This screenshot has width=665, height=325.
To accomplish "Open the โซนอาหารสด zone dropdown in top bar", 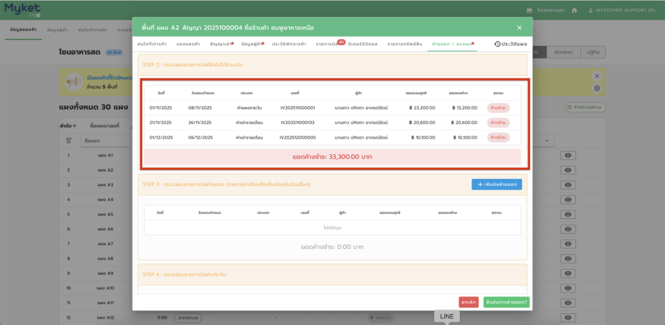I will pos(552,11).
